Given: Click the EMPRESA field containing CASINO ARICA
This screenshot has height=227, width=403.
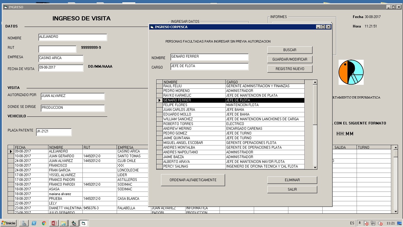Looking at the screenshot, I should coord(61,59).
